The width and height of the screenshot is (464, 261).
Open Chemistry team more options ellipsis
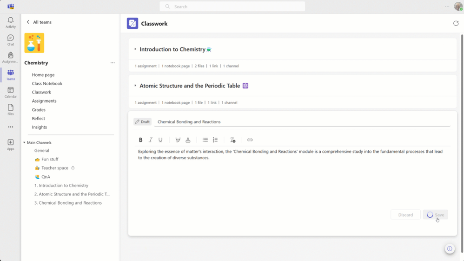coord(113,63)
